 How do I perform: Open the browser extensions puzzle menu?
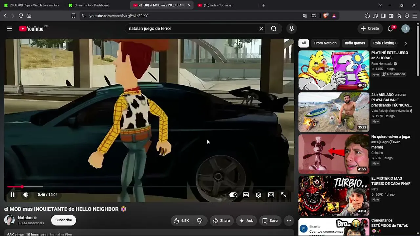pos(367,16)
